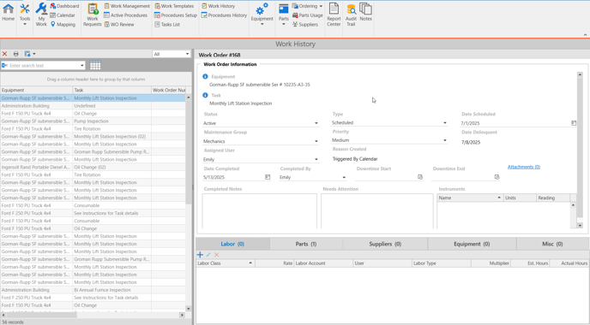Expand the Priority dropdown showing Medium
Screen dimensions: 590x325
pyautogui.click(x=445, y=140)
